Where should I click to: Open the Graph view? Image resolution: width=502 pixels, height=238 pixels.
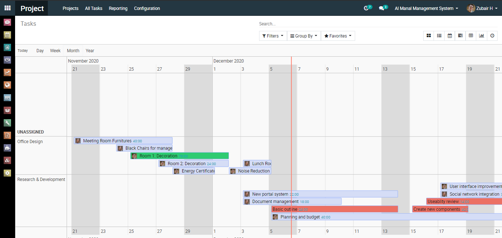[481, 36]
